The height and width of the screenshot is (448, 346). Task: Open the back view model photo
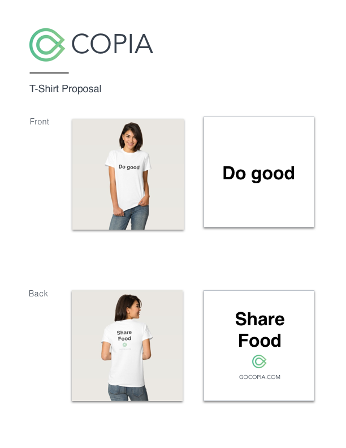click(x=127, y=346)
